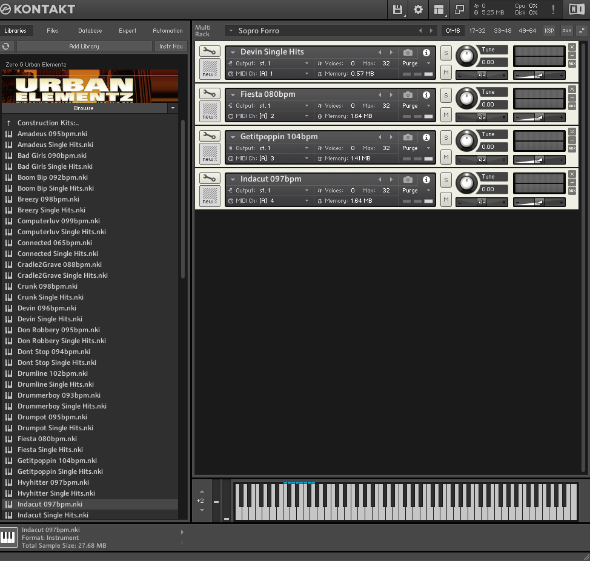Load next Devin Single Hits preset arrow
This screenshot has width=590, height=561.
pyautogui.click(x=391, y=52)
